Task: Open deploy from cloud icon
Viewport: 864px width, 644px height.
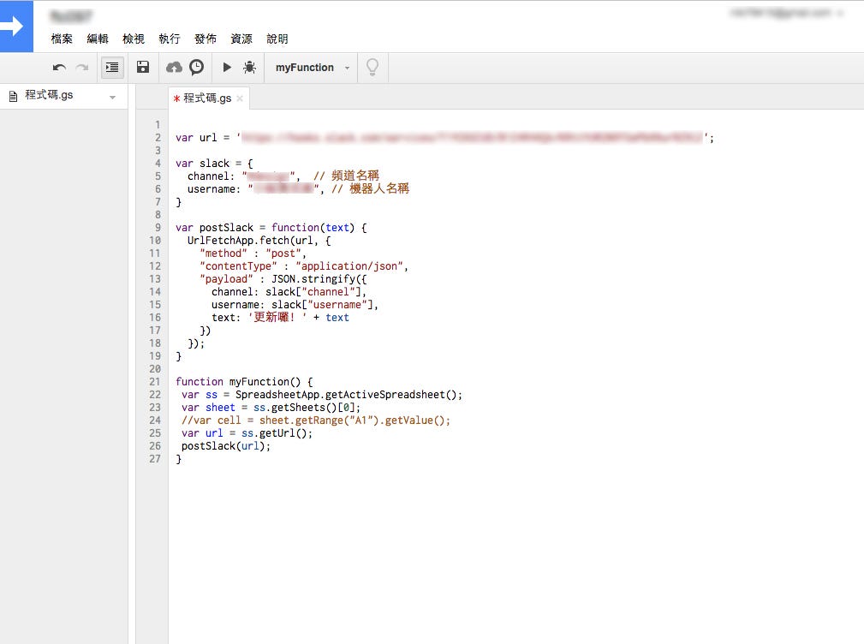Action: 174,67
